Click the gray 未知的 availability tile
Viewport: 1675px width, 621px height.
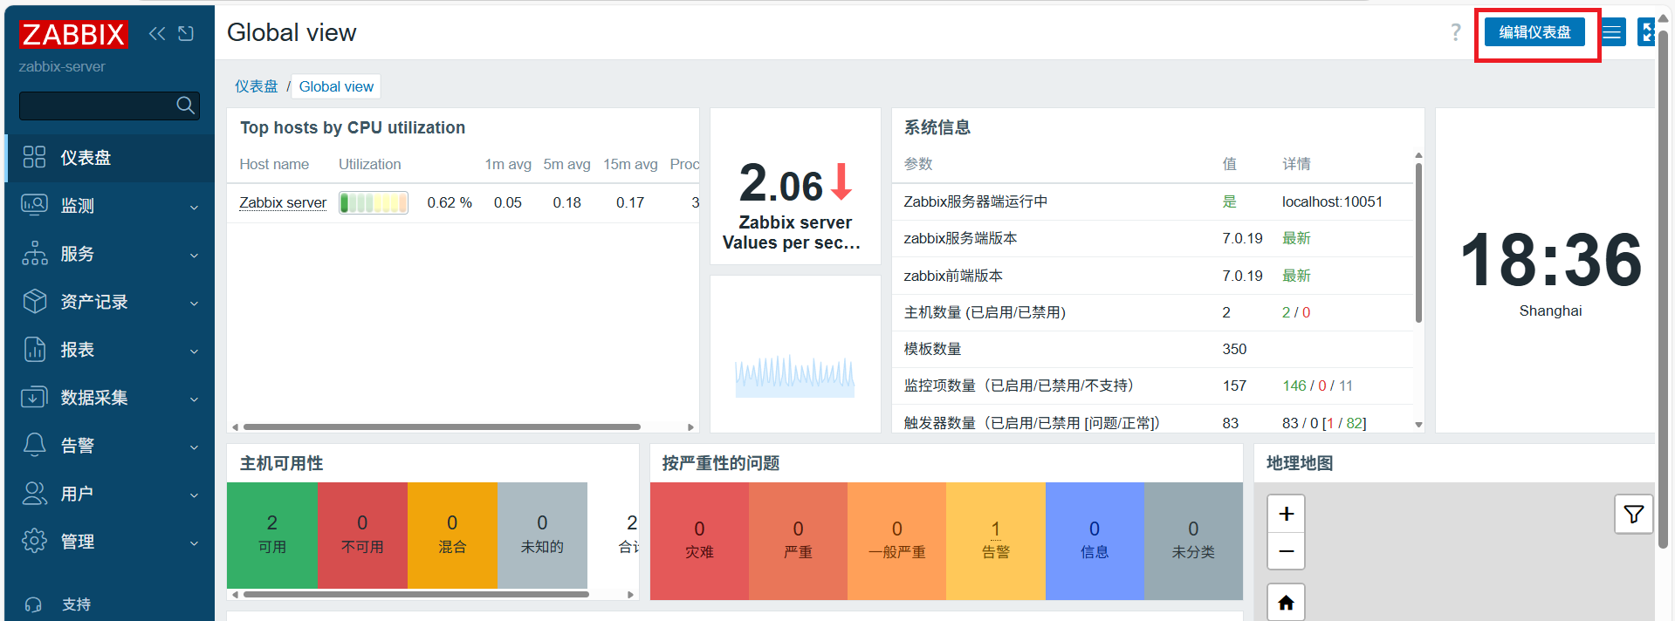point(542,536)
